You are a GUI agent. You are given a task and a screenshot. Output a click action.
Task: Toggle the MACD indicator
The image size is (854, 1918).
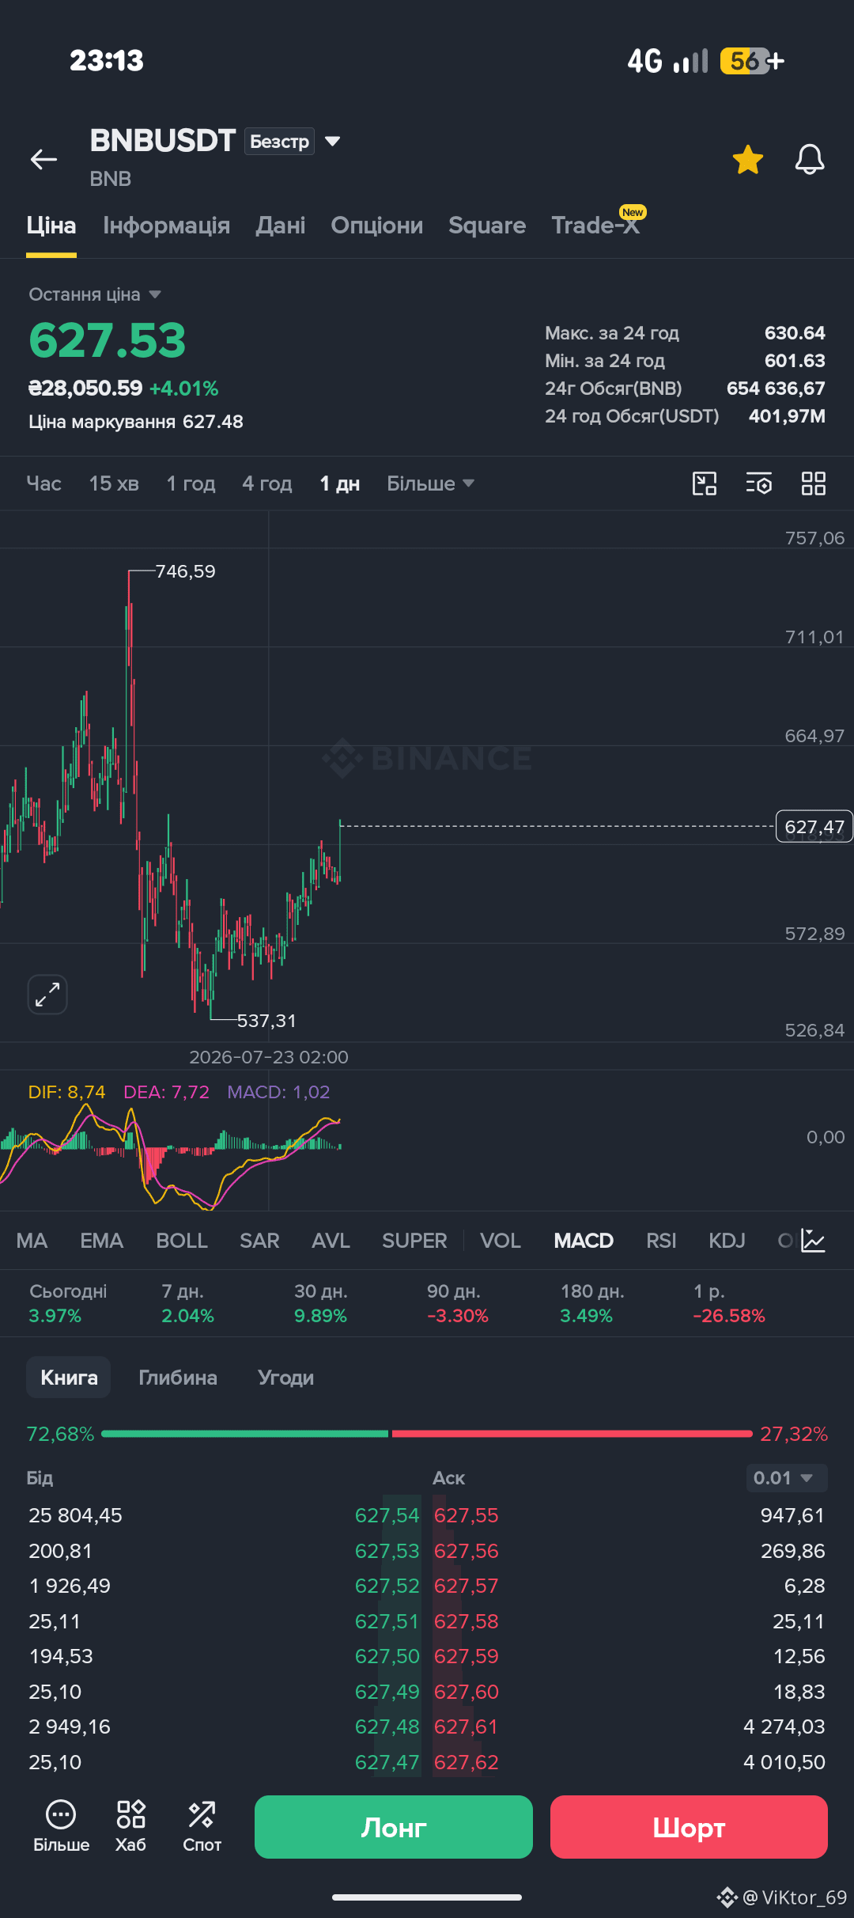click(x=584, y=1241)
